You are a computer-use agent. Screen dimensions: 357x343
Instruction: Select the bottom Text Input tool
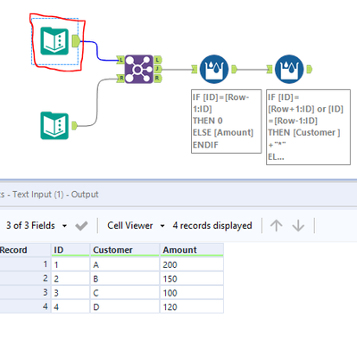click(x=54, y=125)
